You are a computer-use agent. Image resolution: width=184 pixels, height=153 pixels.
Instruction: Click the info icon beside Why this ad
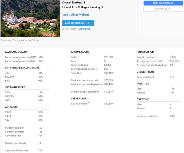170,9
